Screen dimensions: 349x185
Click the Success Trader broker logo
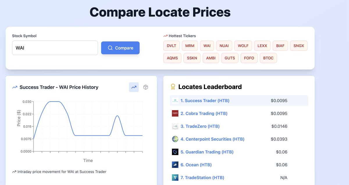pyautogui.click(x=175, y=101)
